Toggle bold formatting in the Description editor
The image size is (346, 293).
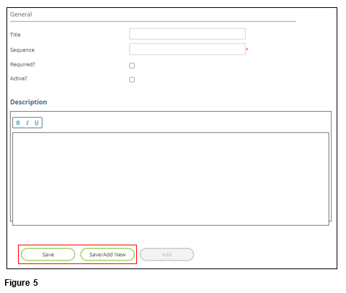(18, 123)
